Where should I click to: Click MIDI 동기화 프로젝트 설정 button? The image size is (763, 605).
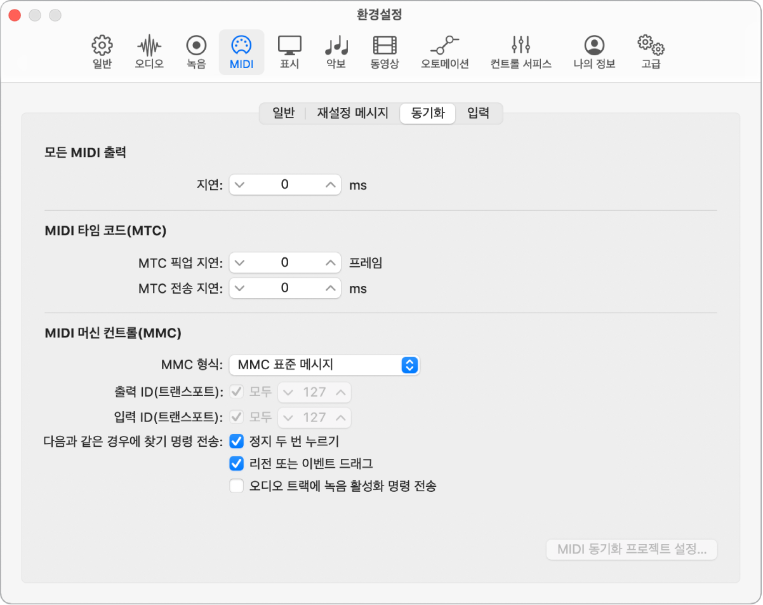pos(632,549)
